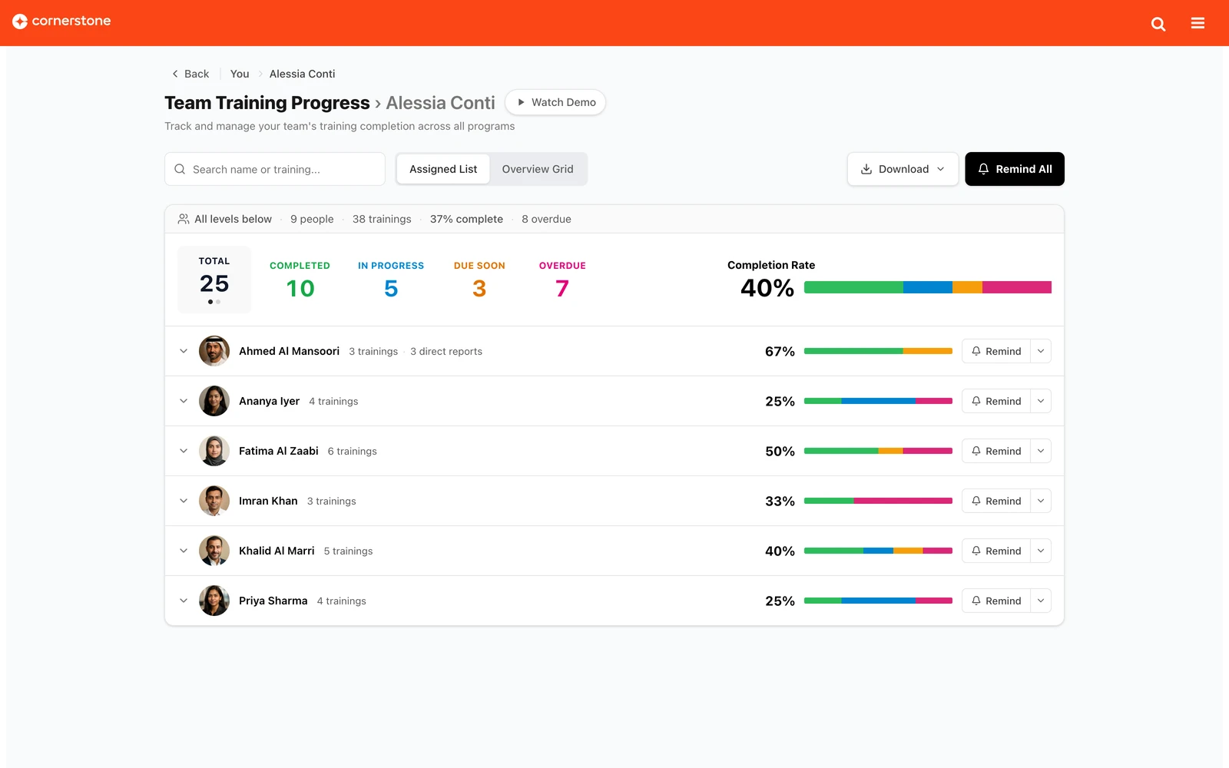Click the Alessia Conti breadcrumb

coord(302,74)
